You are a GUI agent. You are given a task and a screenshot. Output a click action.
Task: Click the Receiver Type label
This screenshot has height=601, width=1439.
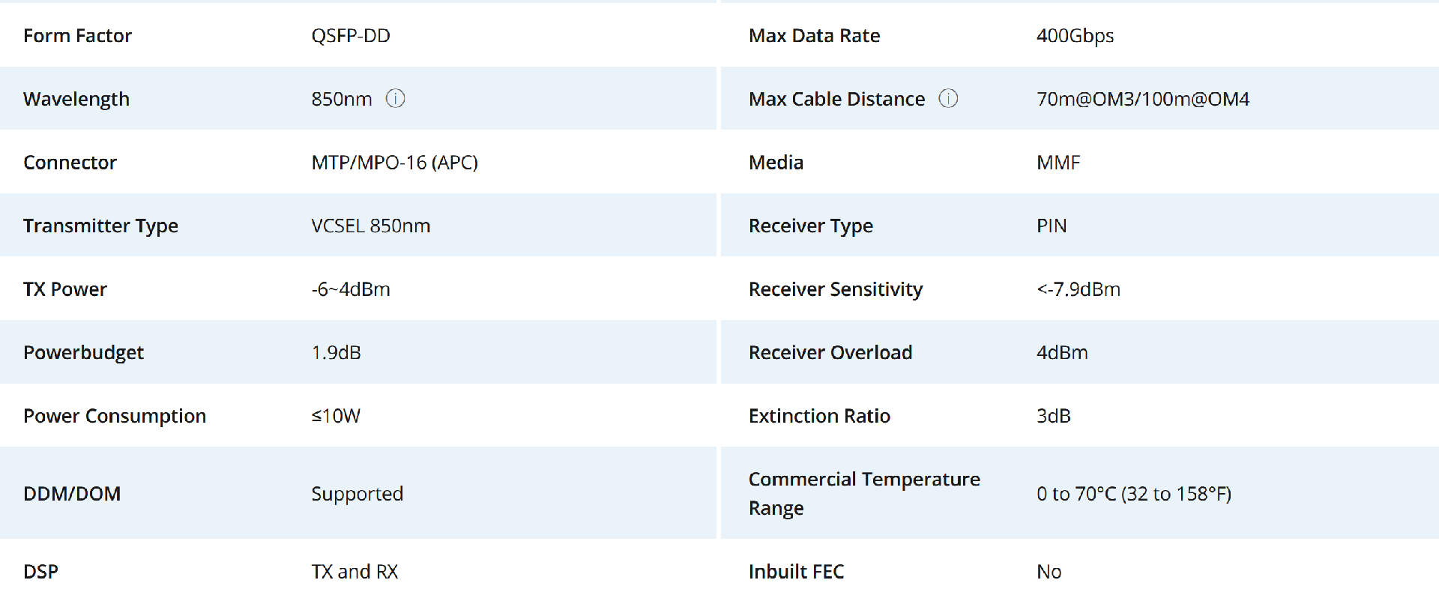coord(811,226)
